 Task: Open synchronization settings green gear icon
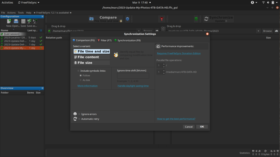196,19
